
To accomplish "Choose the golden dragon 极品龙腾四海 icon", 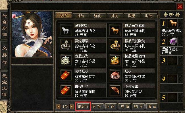I will (x=115, y=61).
